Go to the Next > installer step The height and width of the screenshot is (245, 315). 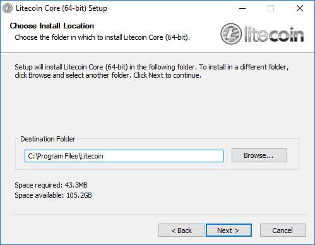point(229,230)
